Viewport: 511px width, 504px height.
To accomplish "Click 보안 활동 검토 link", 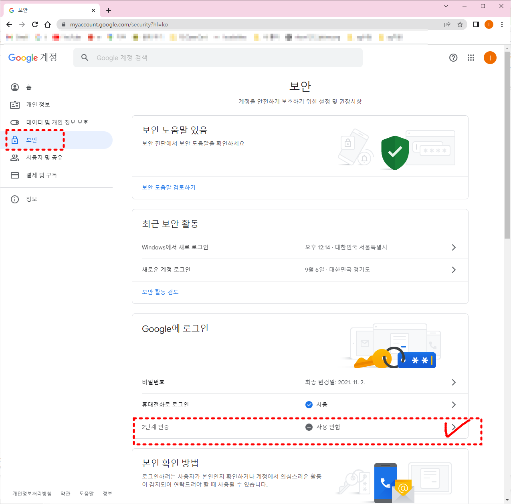I will (160, 292).
